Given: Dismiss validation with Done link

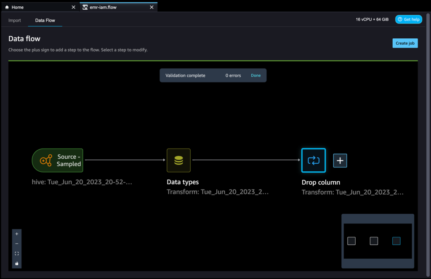Looking at the screenshot, I should tap(255, 75).
